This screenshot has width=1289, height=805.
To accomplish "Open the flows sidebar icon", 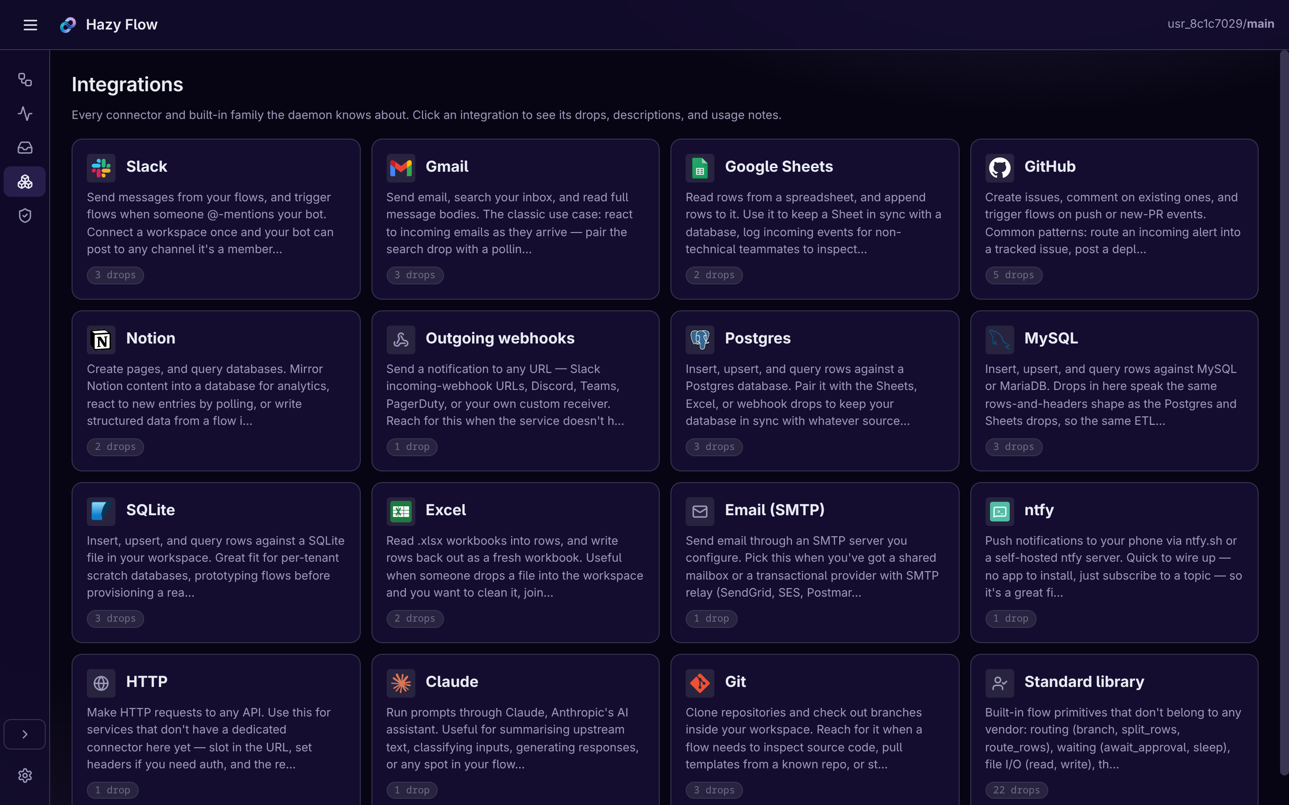I will click(x=25, y=79).
